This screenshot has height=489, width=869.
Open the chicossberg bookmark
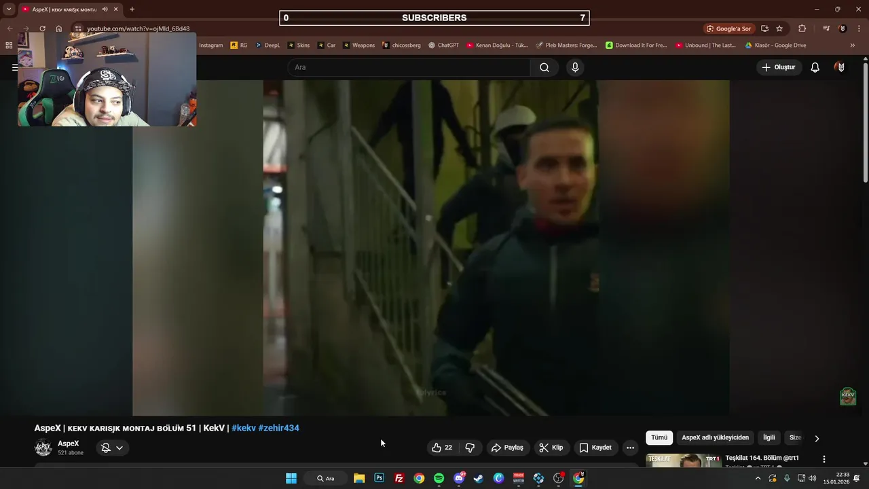[401, 46]
